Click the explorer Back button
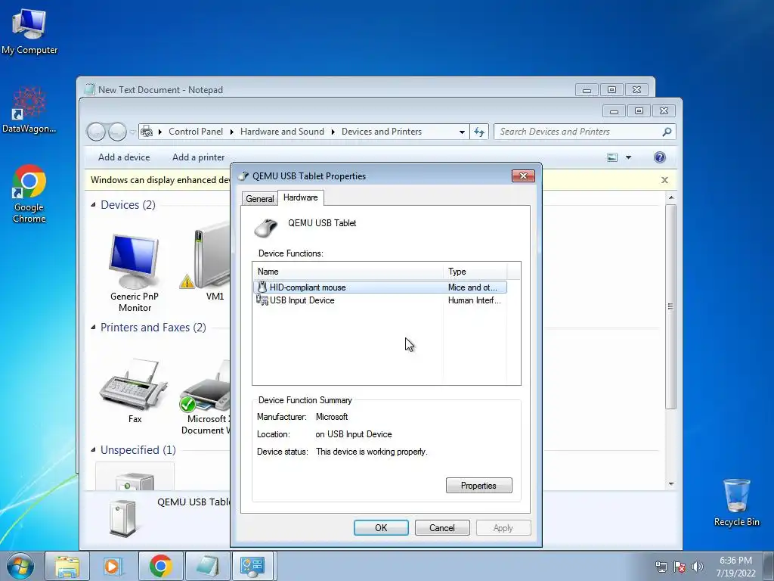This screenshot has width=774, height=581. [x=96, y=132]
